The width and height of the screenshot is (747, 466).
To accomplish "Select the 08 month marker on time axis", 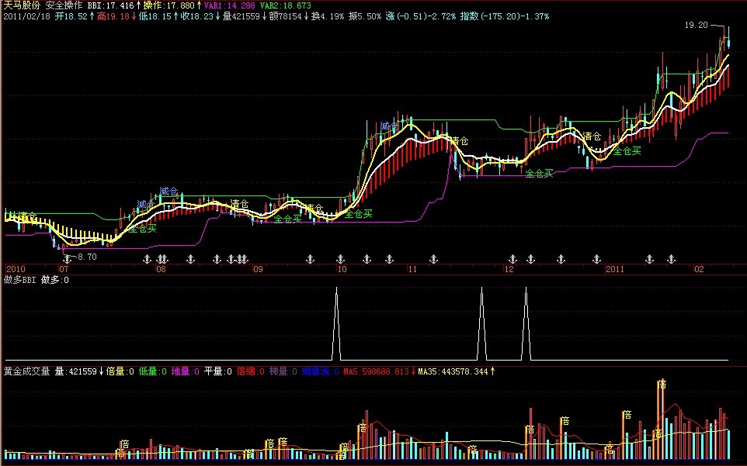I will pos(161,269).
